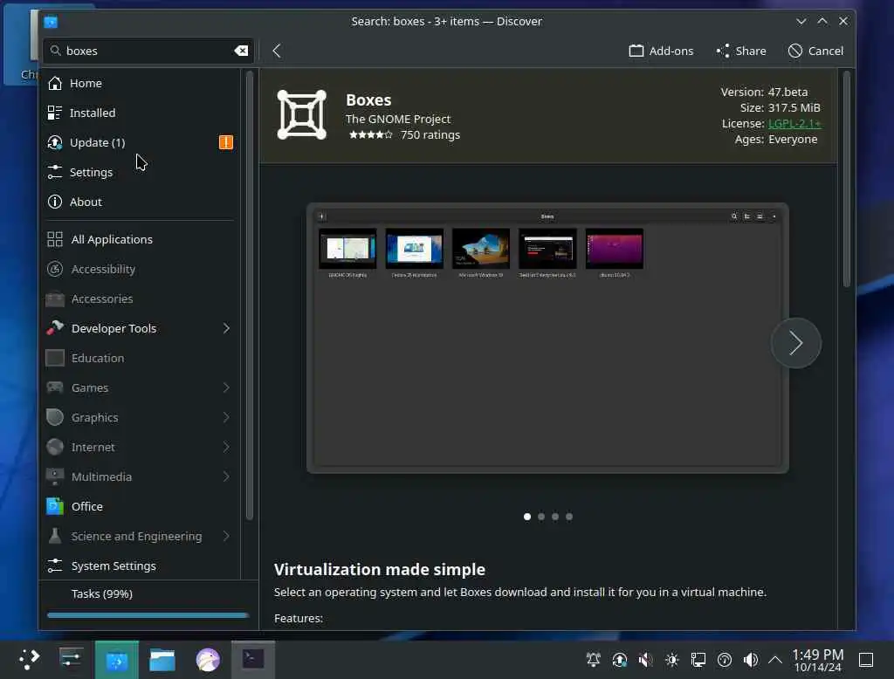Open the About page
This screenshot has height=679, width=894.
[x=141, y=202]
